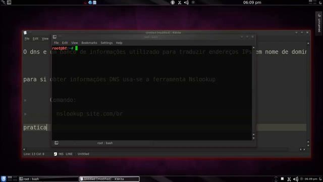Open KDE application launcher in bottom panel
This screenshot has height=182, width=323.
(4, 178)
